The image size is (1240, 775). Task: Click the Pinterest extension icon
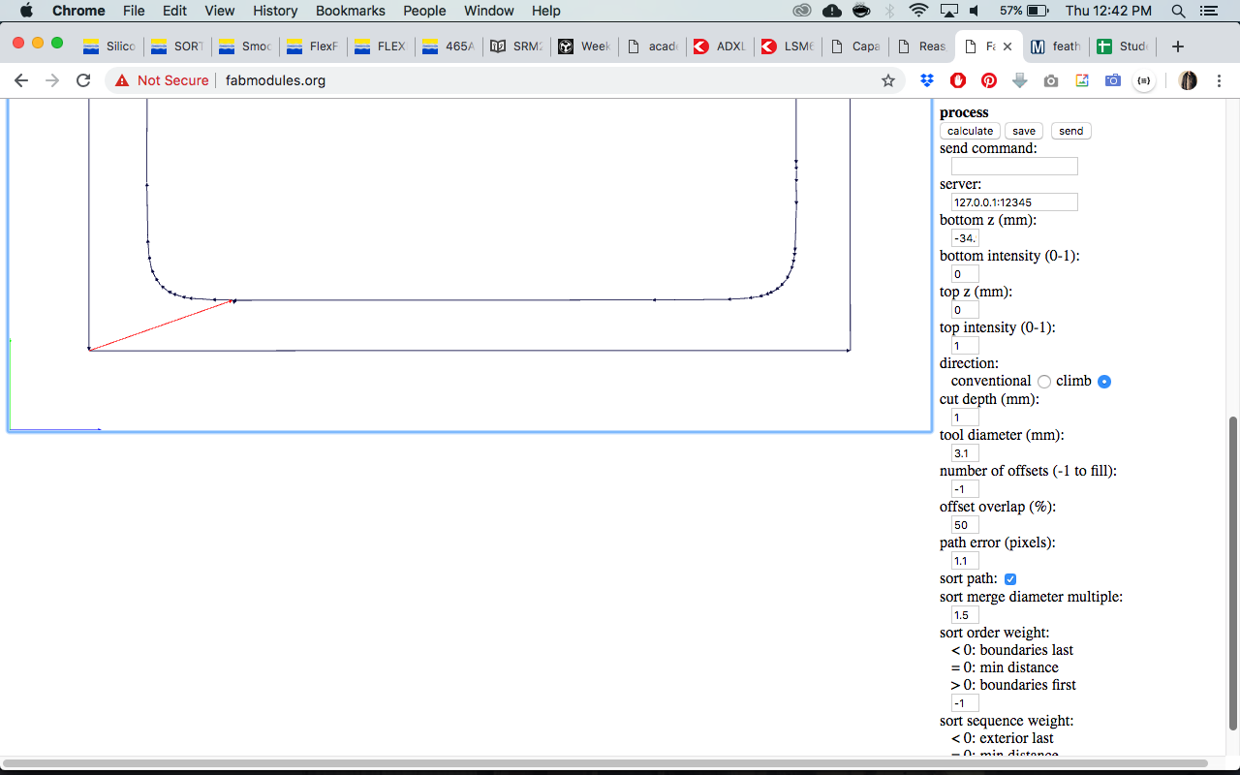[x=989, y=80]
